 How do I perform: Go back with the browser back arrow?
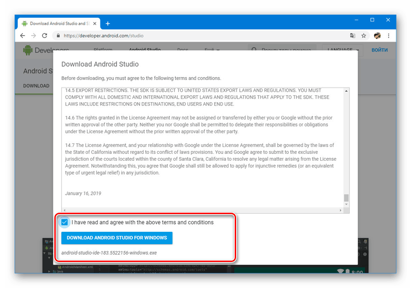click(x=22, y=36)
